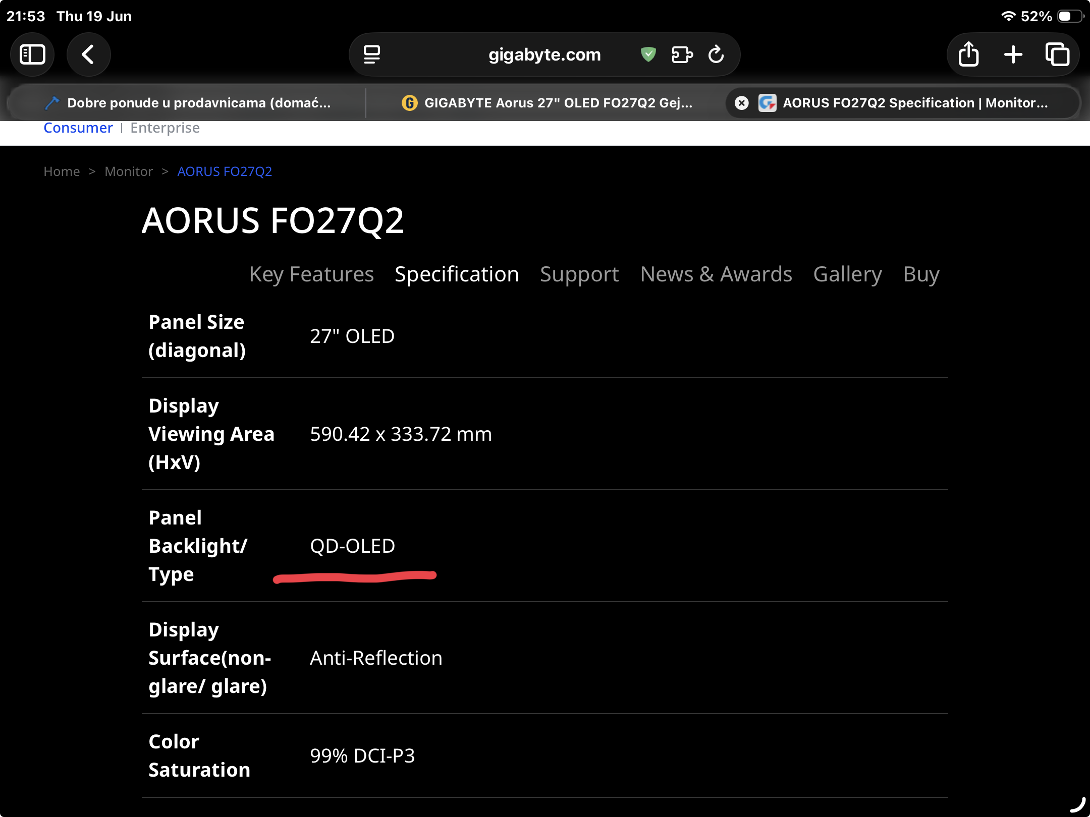Open the Gallery section

[847, 274]
